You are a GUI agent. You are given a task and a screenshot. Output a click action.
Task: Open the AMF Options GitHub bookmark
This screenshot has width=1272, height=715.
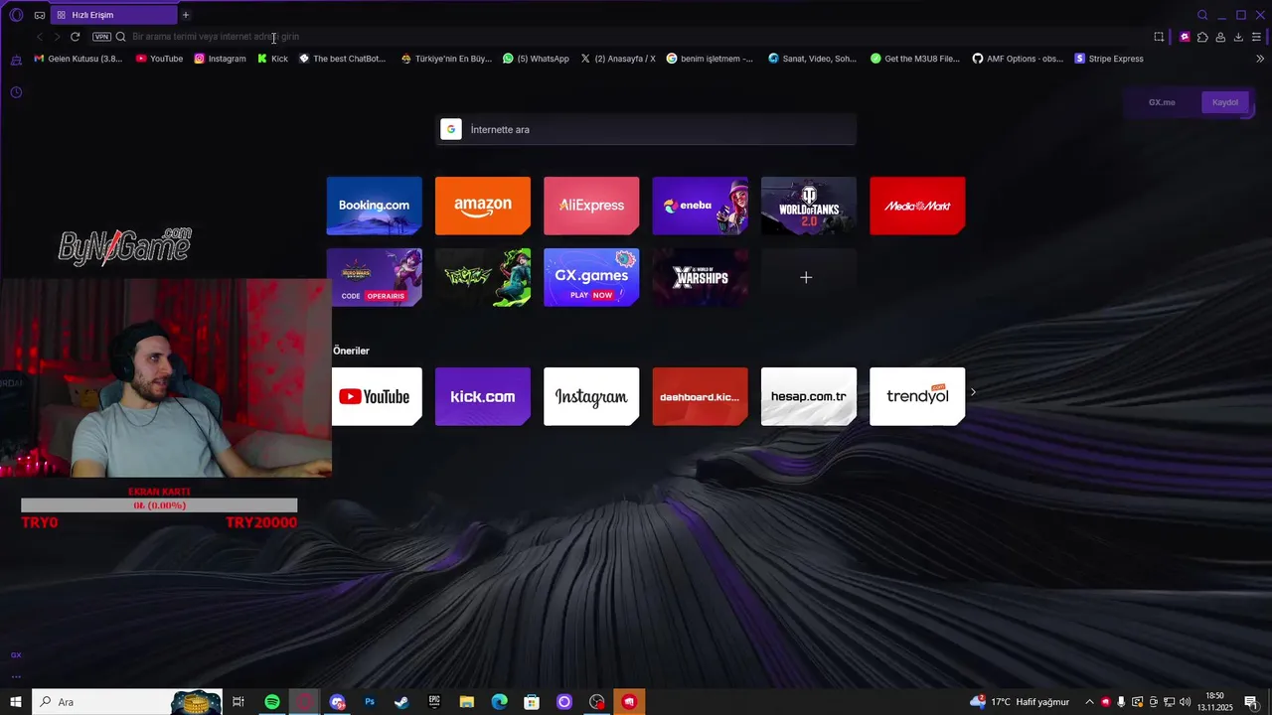click(1018, 59)
